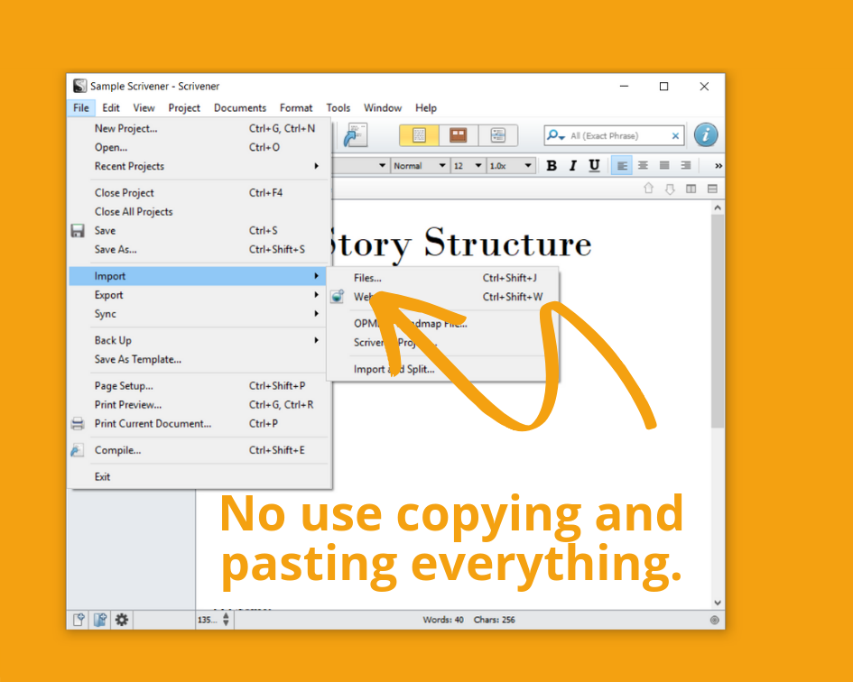Open the Format menu

point(296,107)
